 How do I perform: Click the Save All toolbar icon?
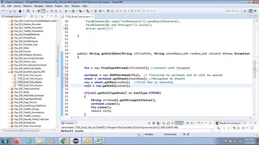[x=15, y=11]
